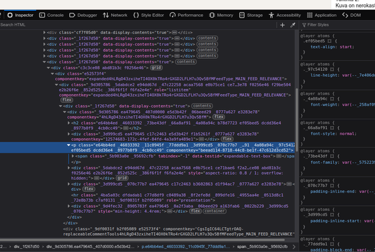Click ellipsis badge in the span node
The height and width of the screenshot is (252, 375).
point(279,156)
